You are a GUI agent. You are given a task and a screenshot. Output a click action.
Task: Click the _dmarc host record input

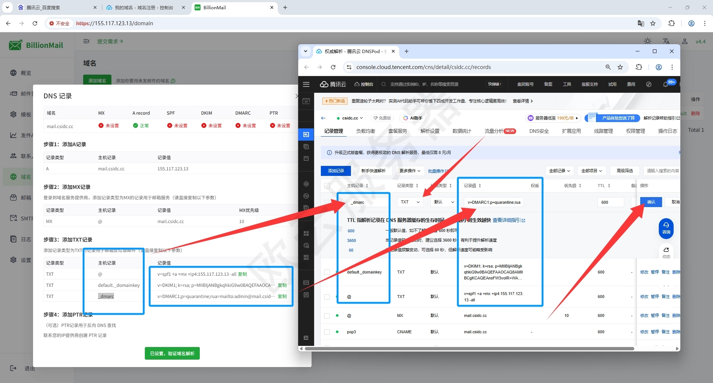368,202
